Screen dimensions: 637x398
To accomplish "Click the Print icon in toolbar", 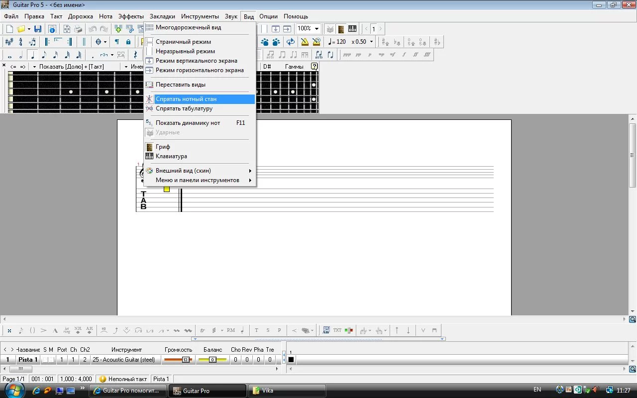I will pos(78,29).
